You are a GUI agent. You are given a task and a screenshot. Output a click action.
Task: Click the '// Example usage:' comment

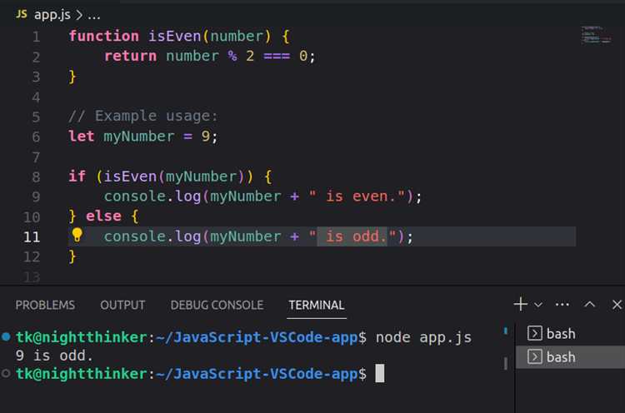click(143, 116)
